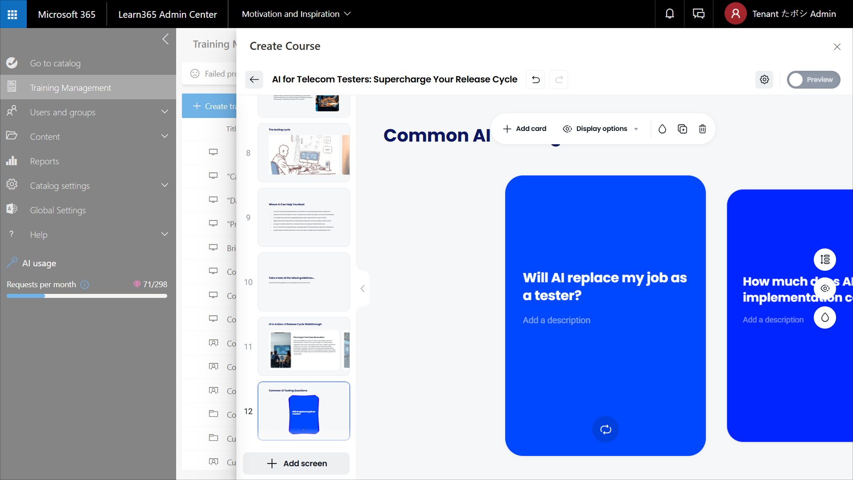
Task: Toggle the eye visibility button on second card
Action: (x=825, y=289)
